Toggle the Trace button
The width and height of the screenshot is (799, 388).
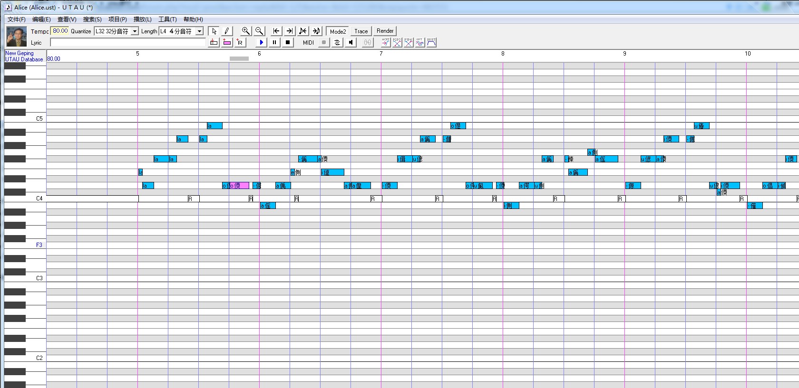361,31
